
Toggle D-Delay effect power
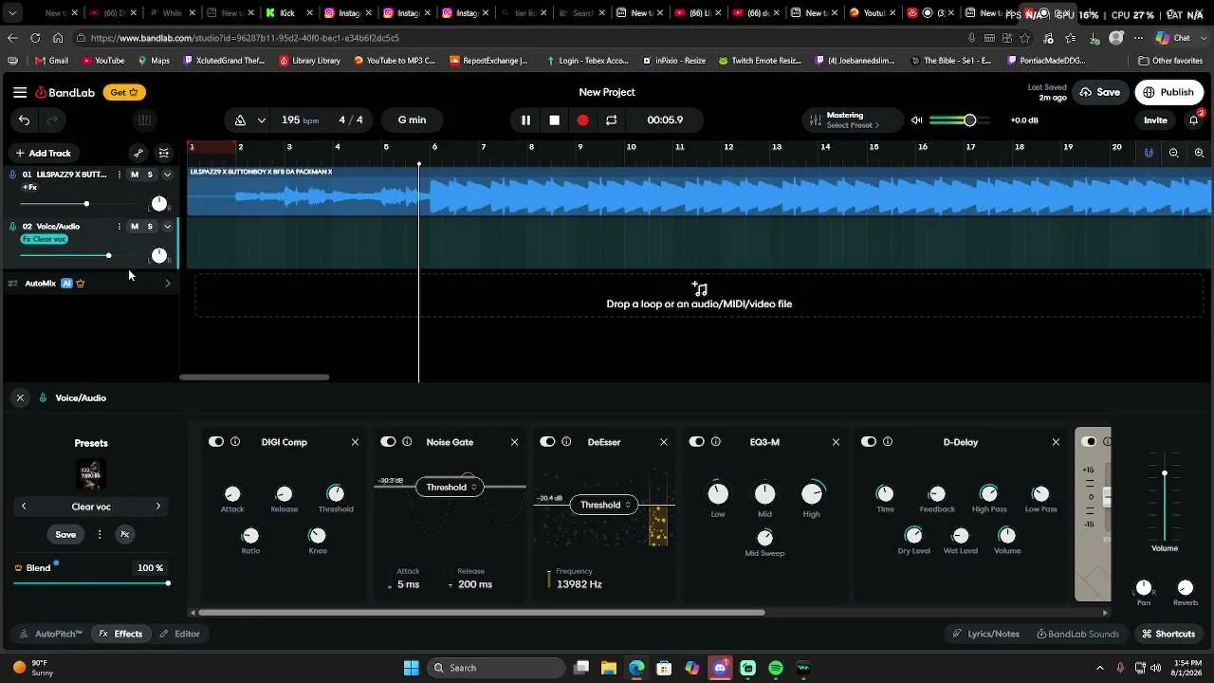pyautogui.click(x=869, y=442)
